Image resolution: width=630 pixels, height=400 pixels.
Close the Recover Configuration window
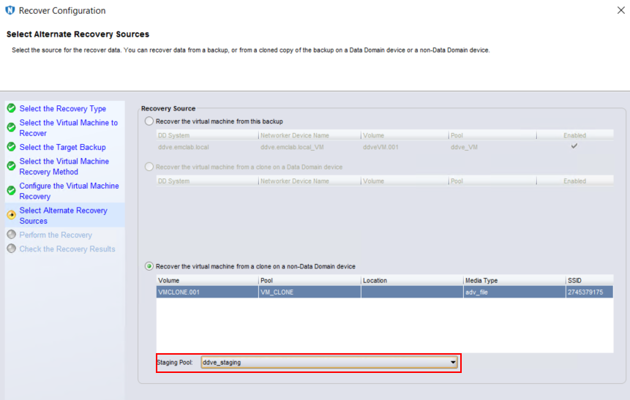(x=620, y=10)
